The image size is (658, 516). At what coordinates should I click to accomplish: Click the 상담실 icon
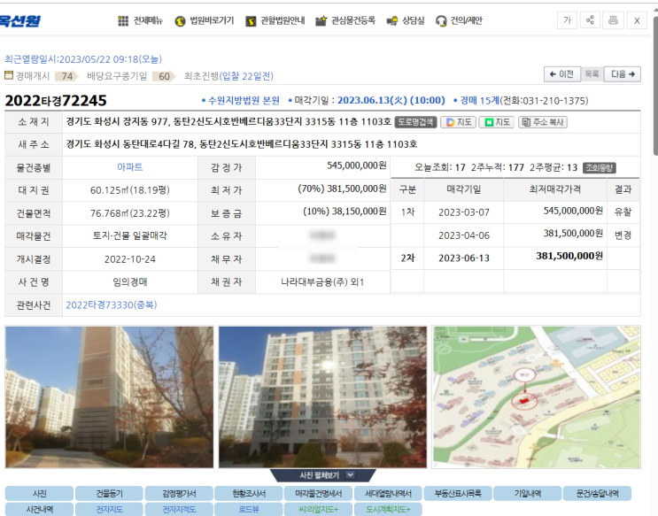tap(392, 21)
